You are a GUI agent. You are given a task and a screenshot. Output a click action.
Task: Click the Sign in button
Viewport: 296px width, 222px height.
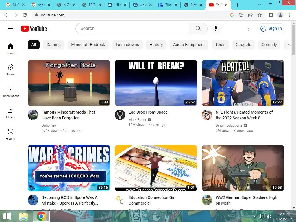click(x=271, y=29)
